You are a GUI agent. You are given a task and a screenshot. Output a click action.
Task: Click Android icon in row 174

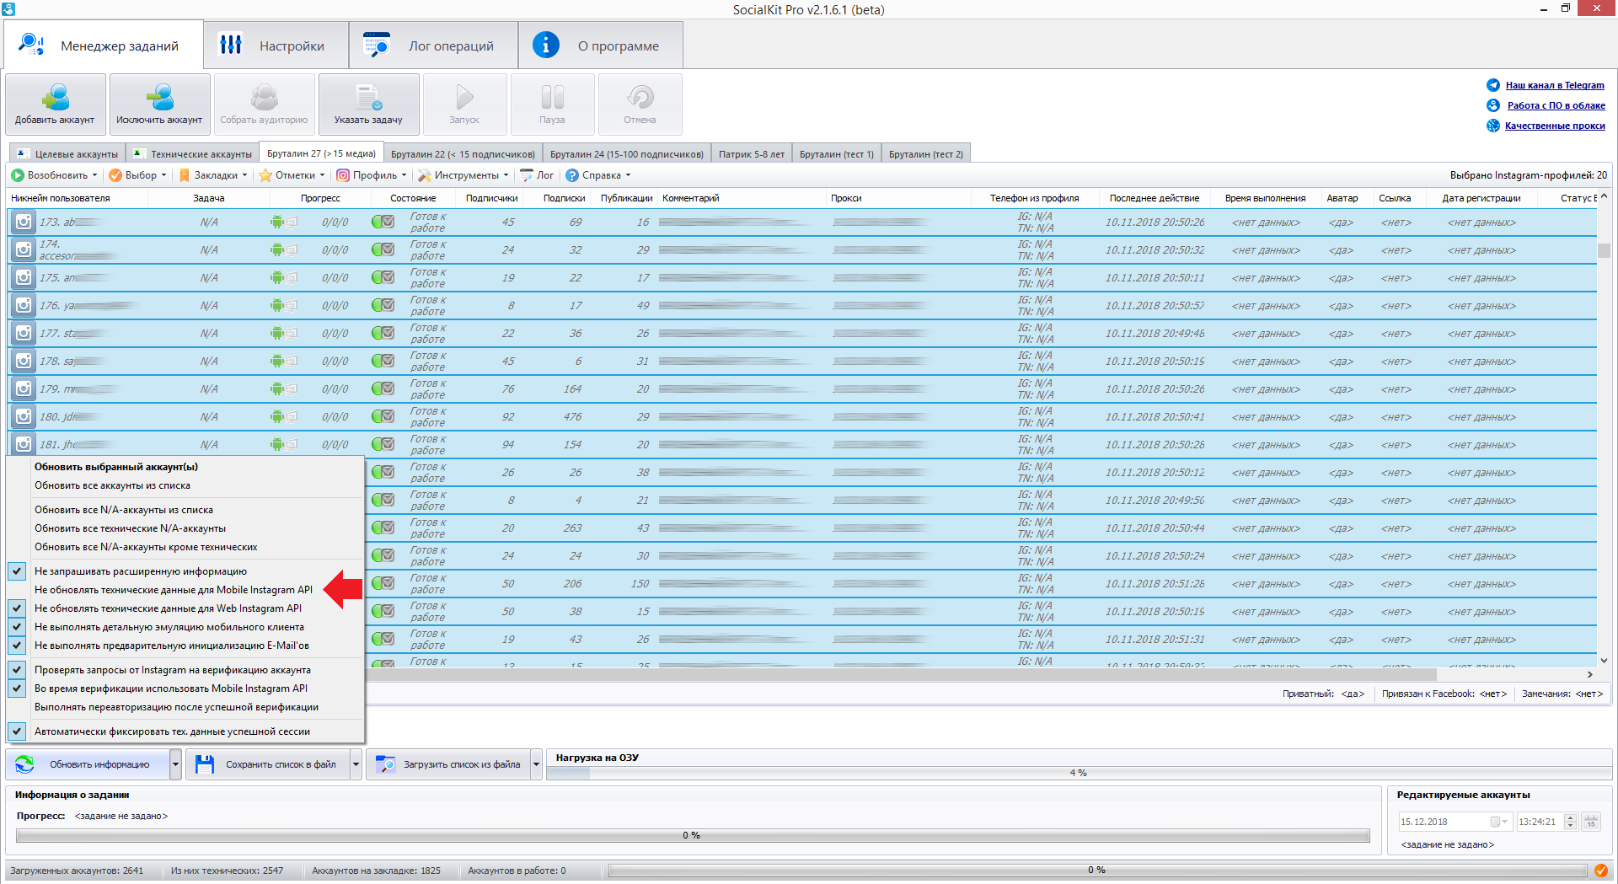(x=277, y=250)
